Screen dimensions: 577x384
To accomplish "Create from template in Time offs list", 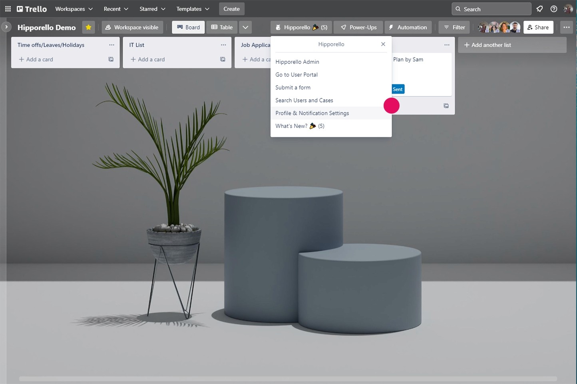I will pyautogui.click(x=111, y=59).
